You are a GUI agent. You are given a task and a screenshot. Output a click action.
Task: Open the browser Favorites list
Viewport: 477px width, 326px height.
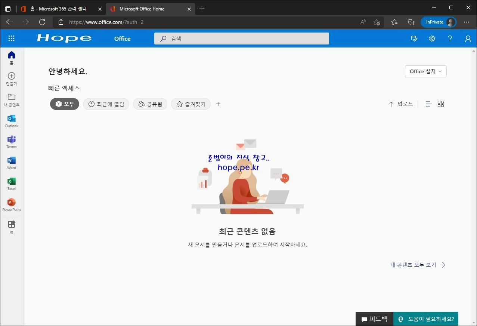click(x=394, y=22)
